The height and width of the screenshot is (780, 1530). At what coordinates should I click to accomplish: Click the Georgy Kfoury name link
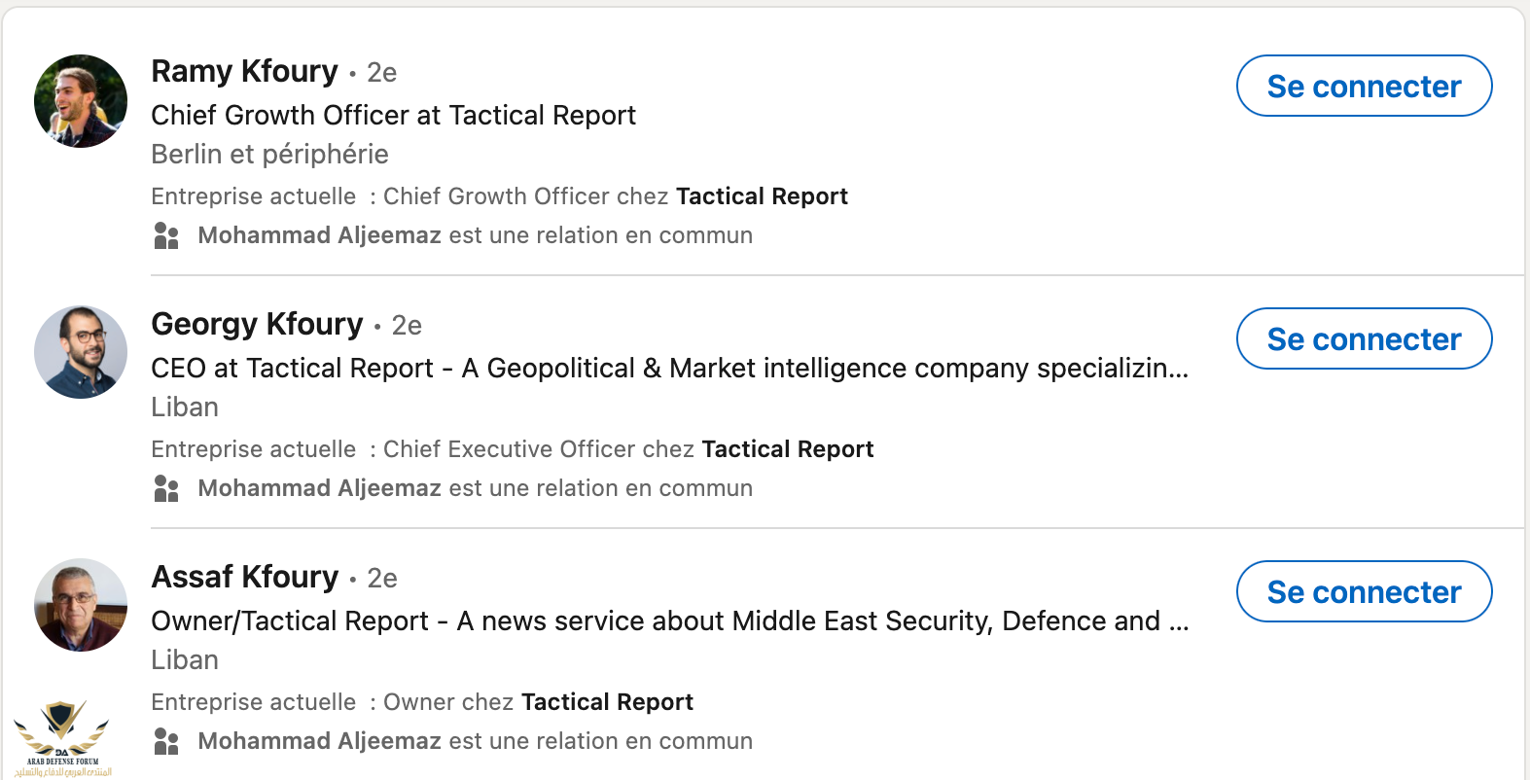click(257, 324)
